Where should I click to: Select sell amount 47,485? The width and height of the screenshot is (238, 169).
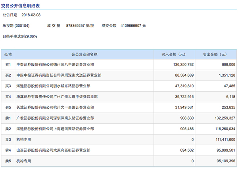click(229, 86)
